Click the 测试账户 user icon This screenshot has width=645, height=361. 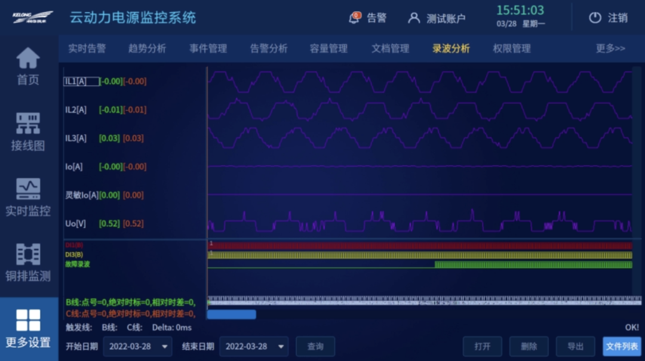[414, 18]
